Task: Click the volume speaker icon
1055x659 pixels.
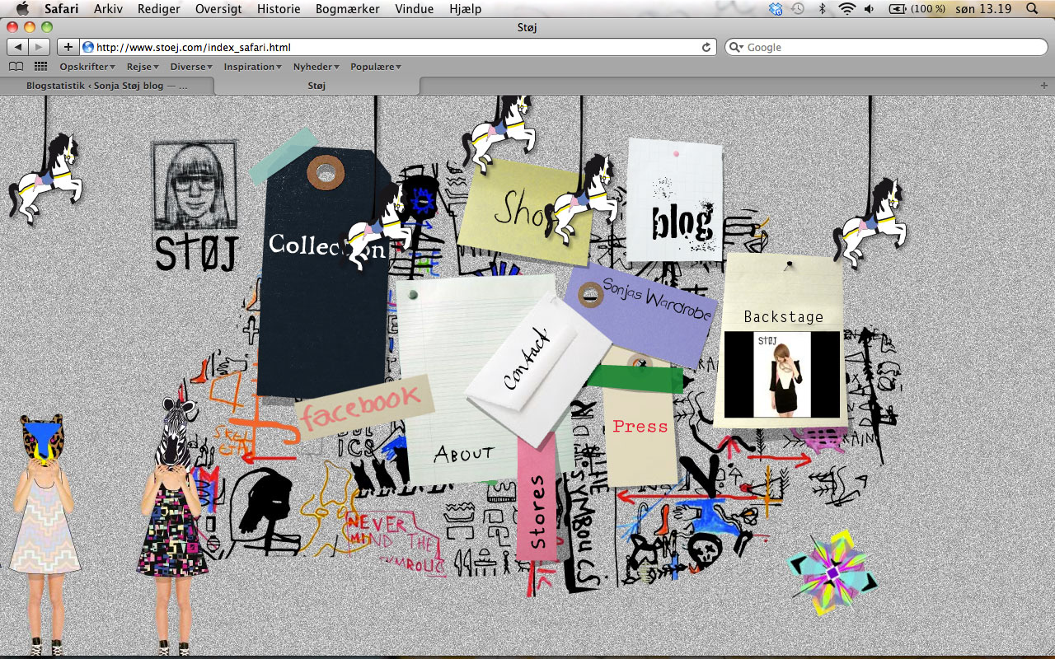Action: click(x=870, y=9)
